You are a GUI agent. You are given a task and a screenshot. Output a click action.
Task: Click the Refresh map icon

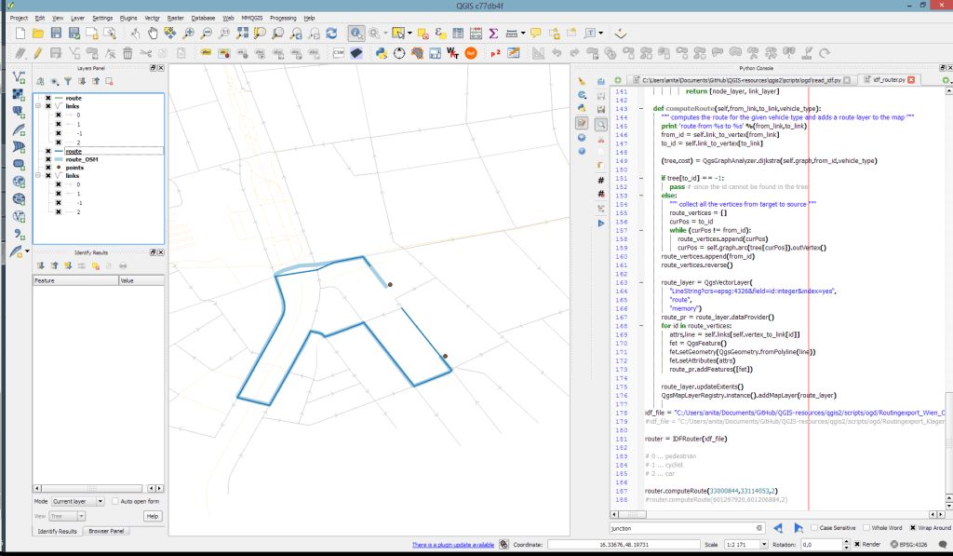point(331,34)
